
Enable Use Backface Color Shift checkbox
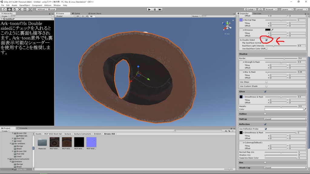pyautogui.click(x=266, y=49)
